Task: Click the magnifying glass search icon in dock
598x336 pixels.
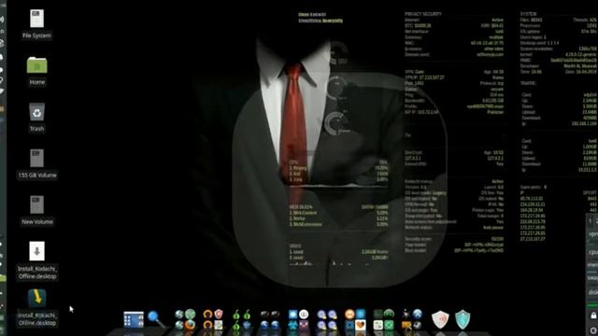Action: click(x=156, y=319)
